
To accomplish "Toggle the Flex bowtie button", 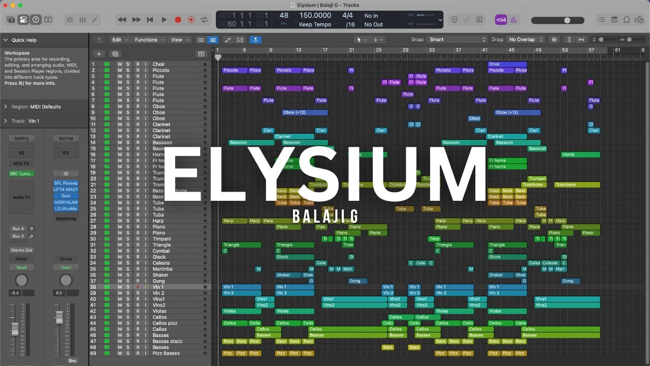I will pos(240,40).
